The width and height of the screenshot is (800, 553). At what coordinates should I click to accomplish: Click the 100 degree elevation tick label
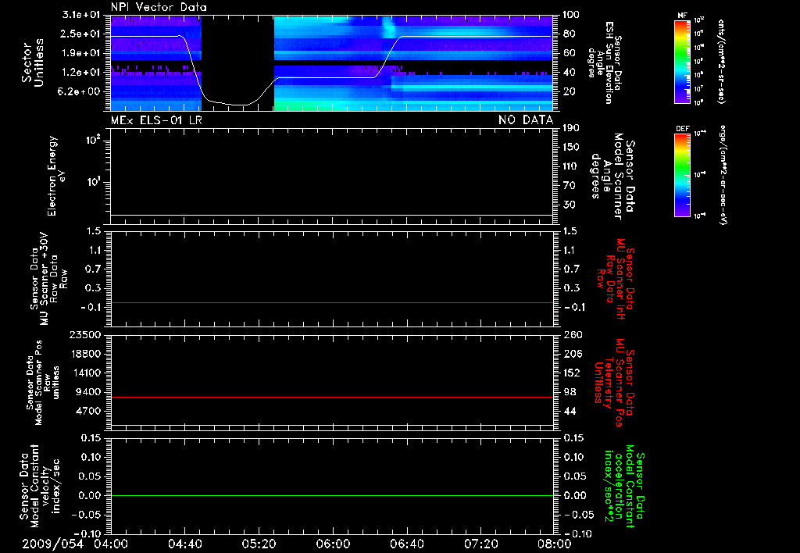pos(571,15)
